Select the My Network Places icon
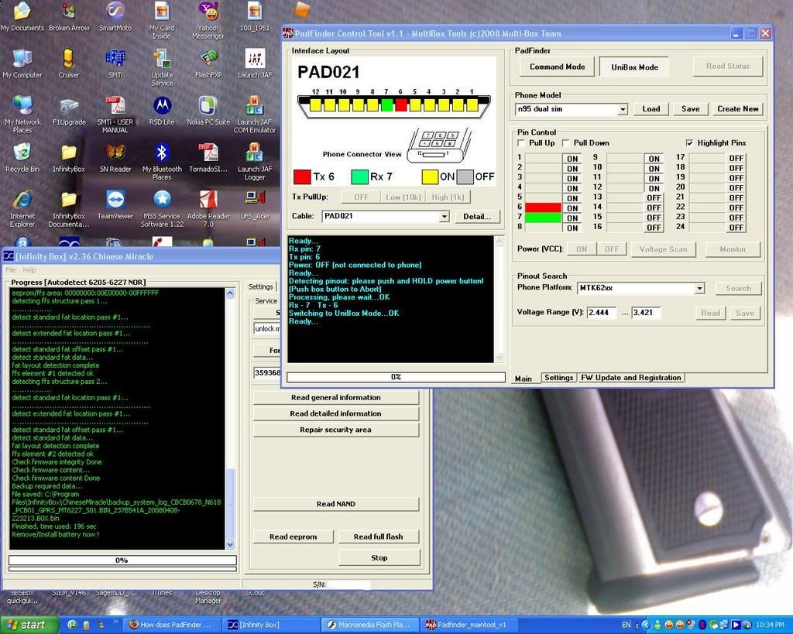 (22, 115)
